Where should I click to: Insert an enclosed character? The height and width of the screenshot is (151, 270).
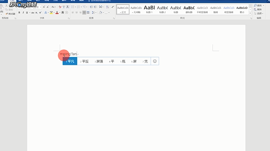pos(67,13)
